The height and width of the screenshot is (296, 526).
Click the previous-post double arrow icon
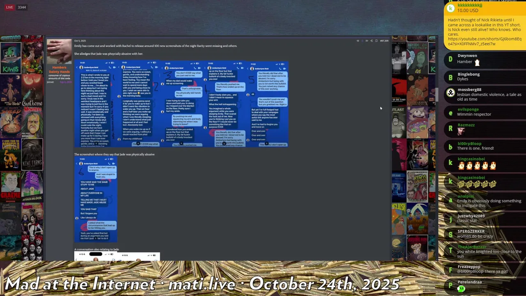pos(358,41)
